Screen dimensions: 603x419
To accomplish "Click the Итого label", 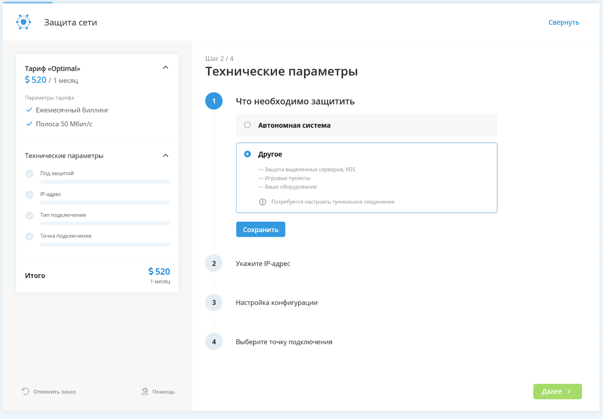I will [35, 276].
